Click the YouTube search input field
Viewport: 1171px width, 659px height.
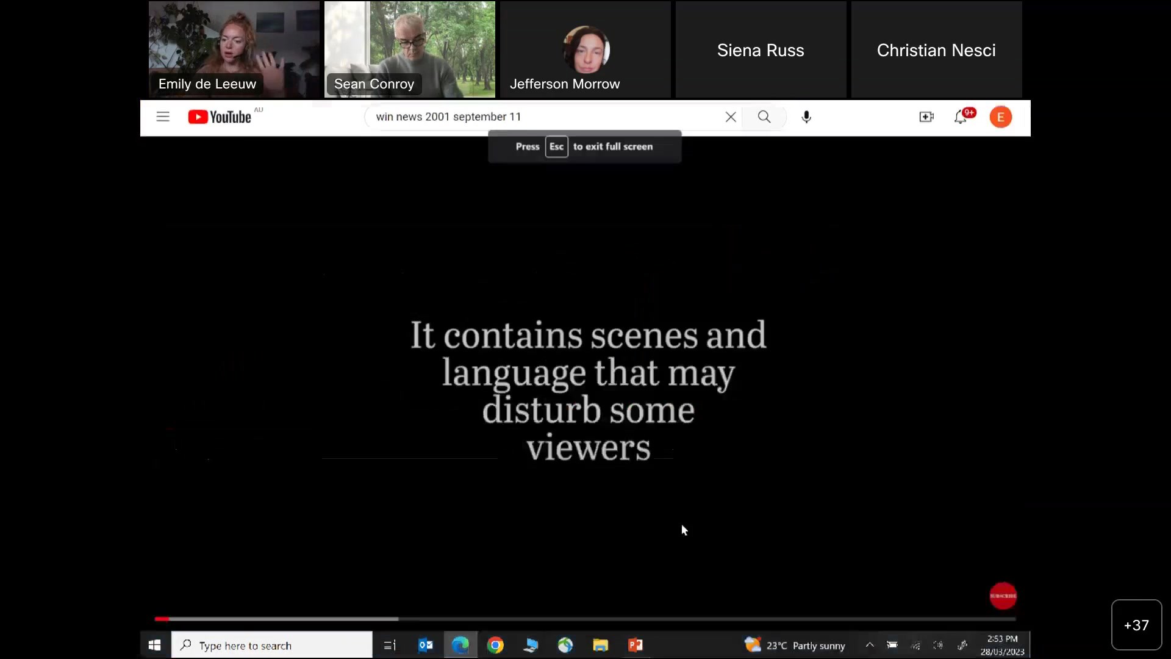pos(543,117)
